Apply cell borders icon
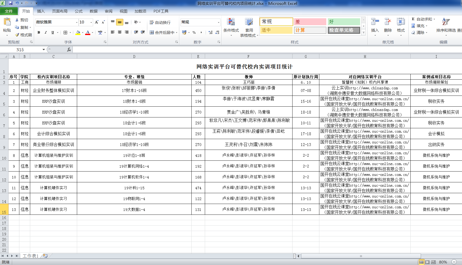 tap(65, 32)
